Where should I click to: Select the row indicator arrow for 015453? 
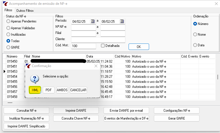(4, 71)
